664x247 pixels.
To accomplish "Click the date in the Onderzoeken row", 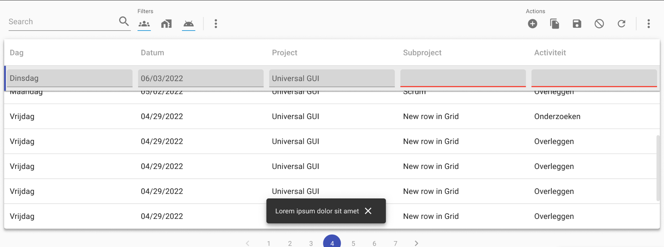I will 162,117.
